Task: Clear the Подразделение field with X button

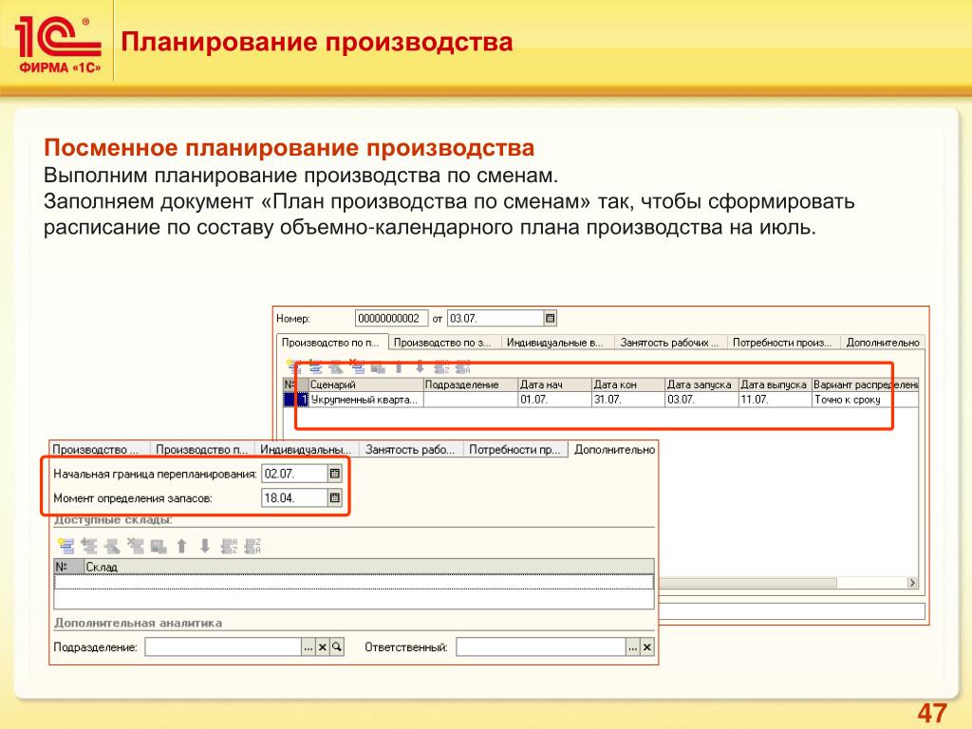Action: tap(323, 647)
